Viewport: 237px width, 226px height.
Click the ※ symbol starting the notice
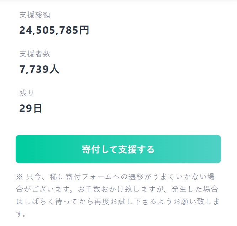19,177
